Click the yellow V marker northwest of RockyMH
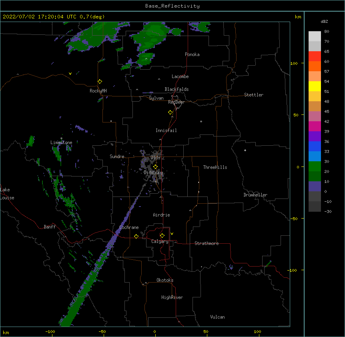The width and height of the screenshot is (345, 337). click(70, 74)
